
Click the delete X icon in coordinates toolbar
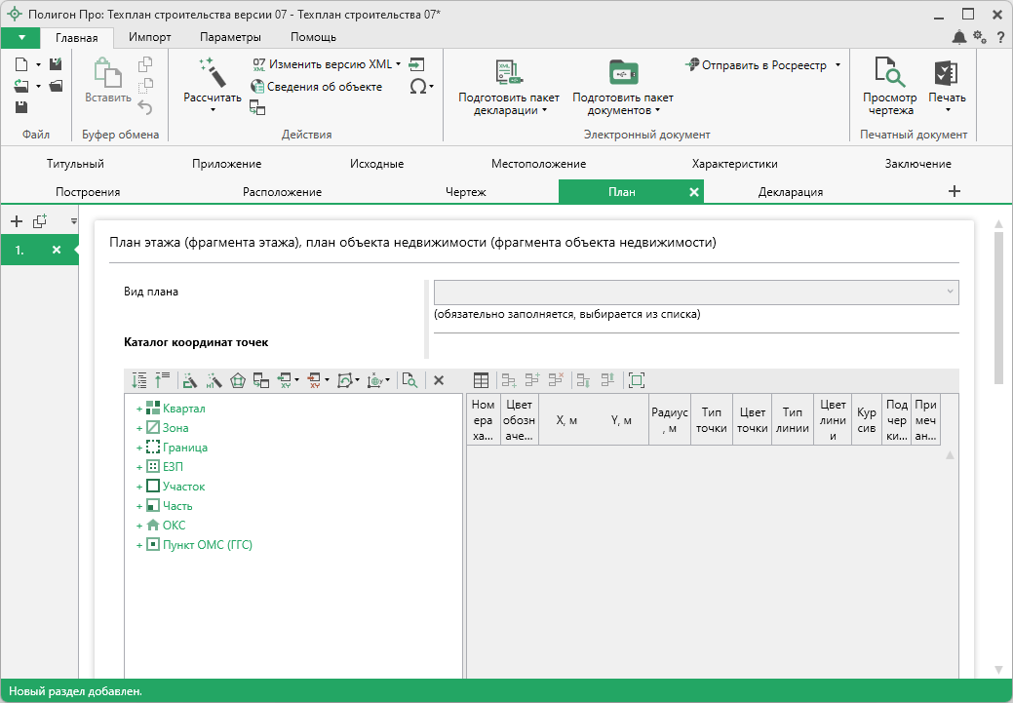[x=439, y=380]
